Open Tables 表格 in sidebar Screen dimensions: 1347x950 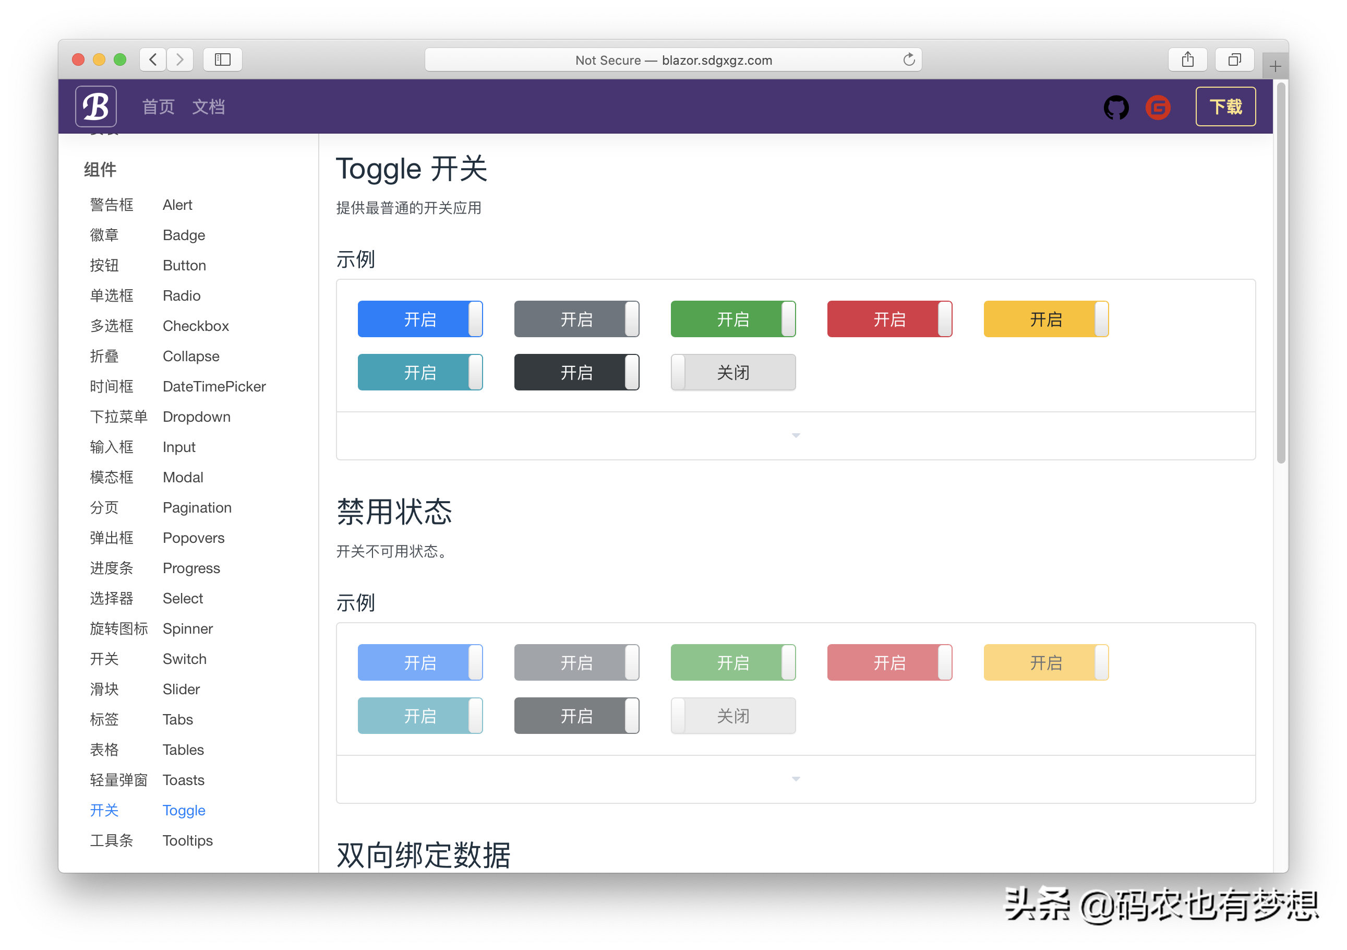(x=147, y=750)
